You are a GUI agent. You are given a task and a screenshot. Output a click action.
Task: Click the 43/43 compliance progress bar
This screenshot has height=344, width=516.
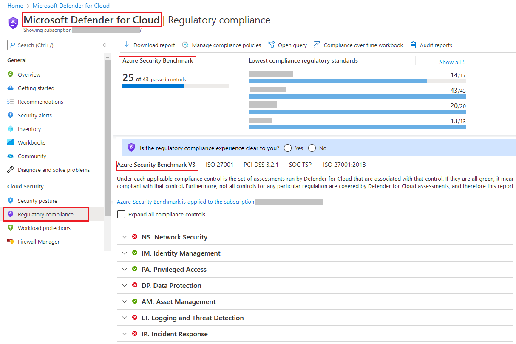(x=357, y=96)
